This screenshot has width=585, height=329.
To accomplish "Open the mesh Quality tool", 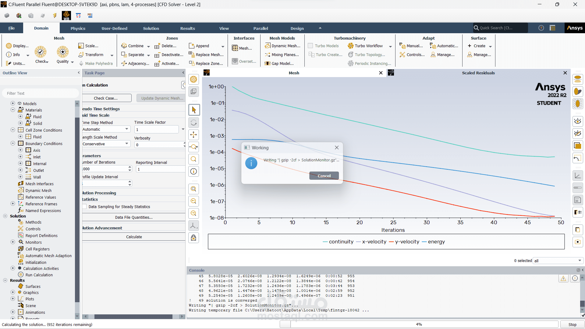I will point(62,54).
